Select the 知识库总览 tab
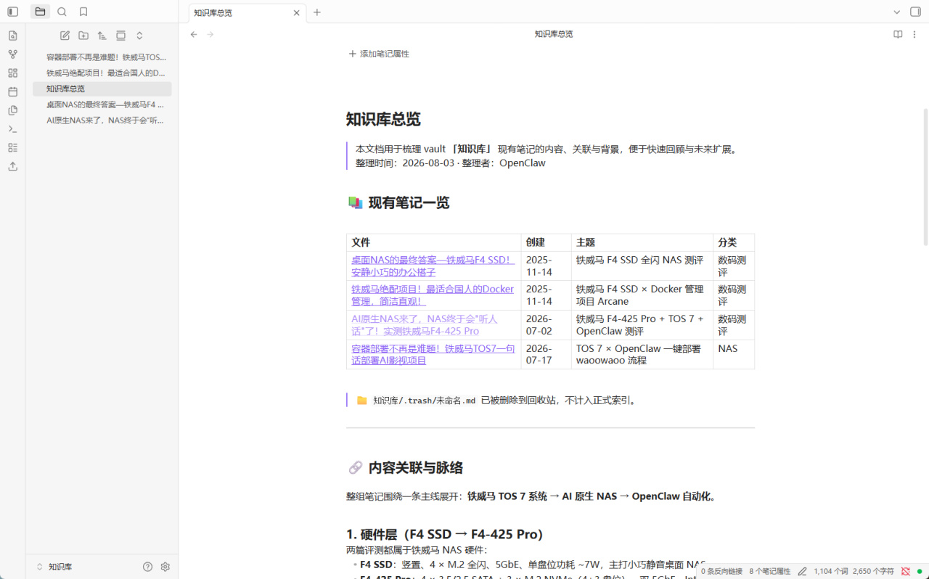The width and height of the screenshot is (929, 579). tap(247, 12)
